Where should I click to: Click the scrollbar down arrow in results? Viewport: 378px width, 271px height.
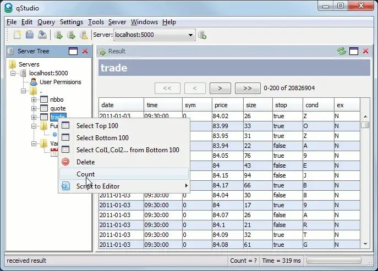click(365, 244)
